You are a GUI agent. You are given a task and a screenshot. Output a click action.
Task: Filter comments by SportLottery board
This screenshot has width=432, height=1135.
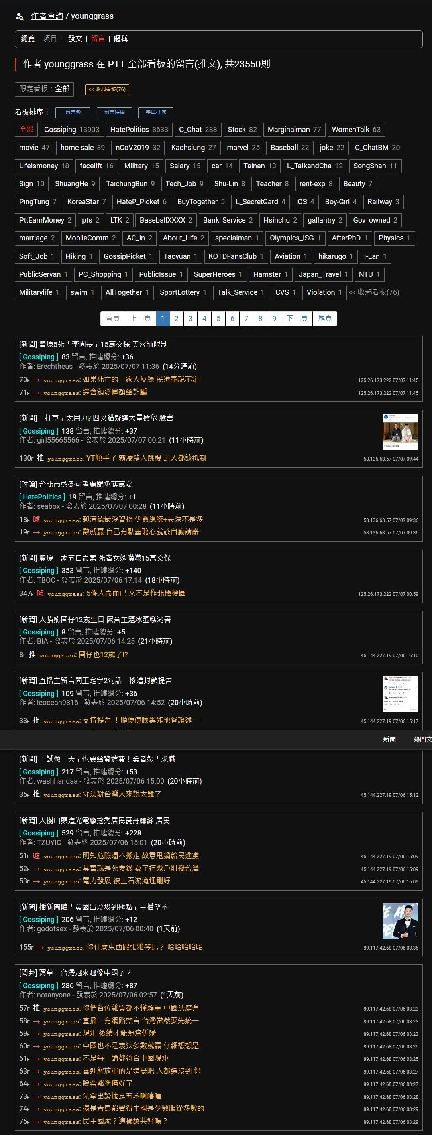pyautogui.click(x=183, y=292)
